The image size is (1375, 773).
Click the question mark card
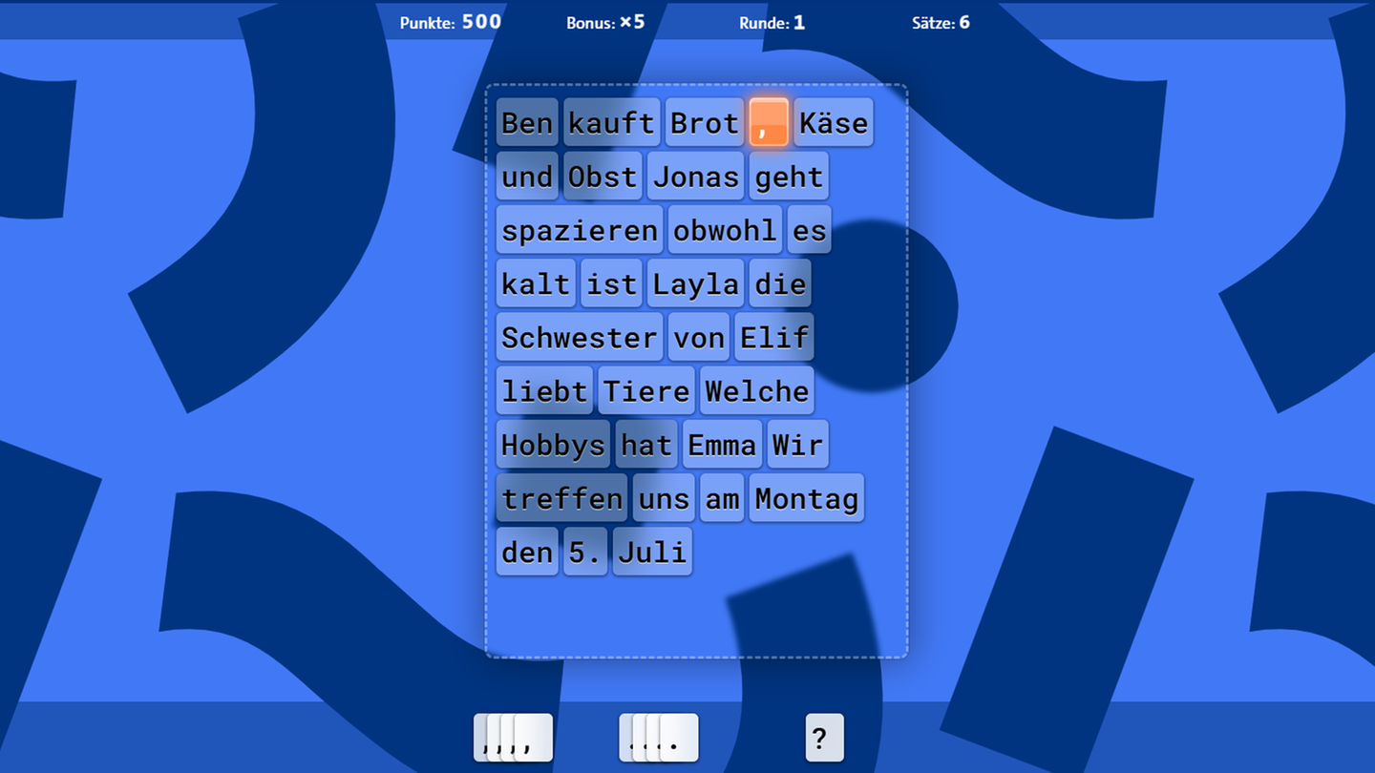[824, 738]
